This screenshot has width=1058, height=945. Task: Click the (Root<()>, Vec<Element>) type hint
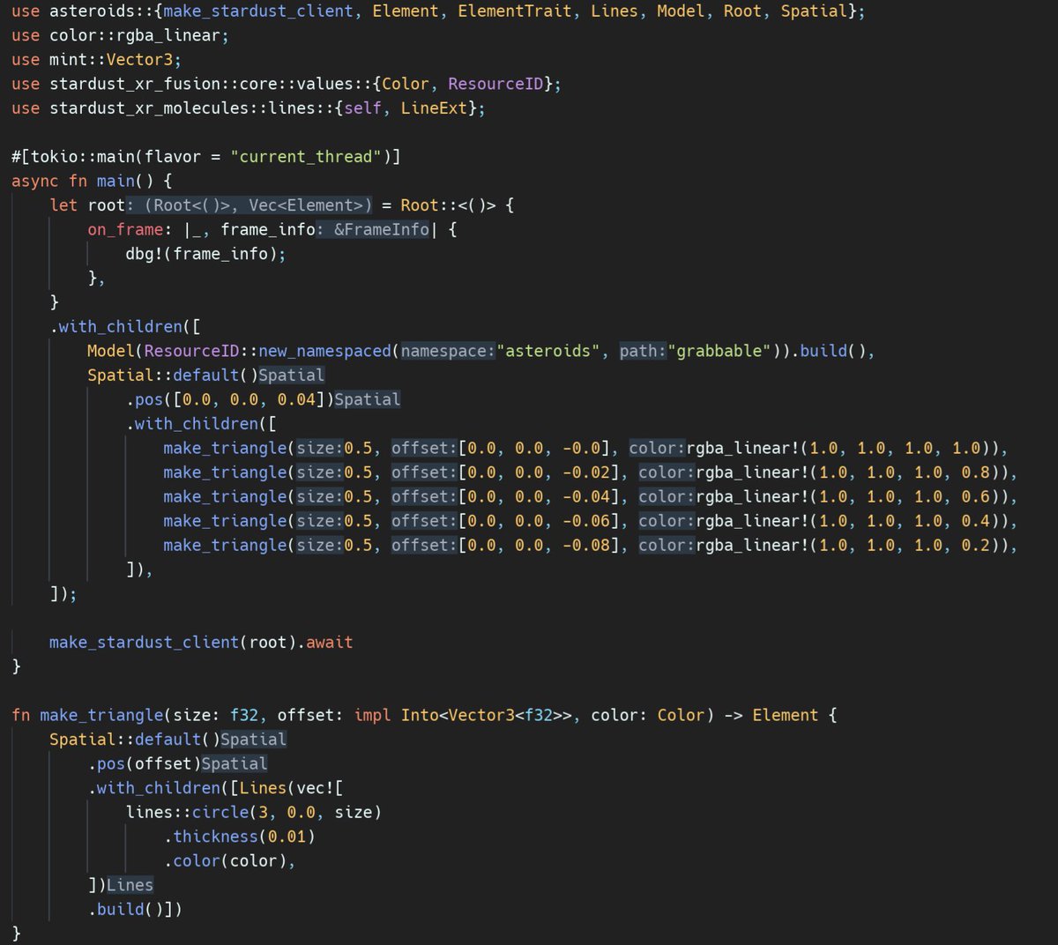pyautogui.click(x=250, y=205)
